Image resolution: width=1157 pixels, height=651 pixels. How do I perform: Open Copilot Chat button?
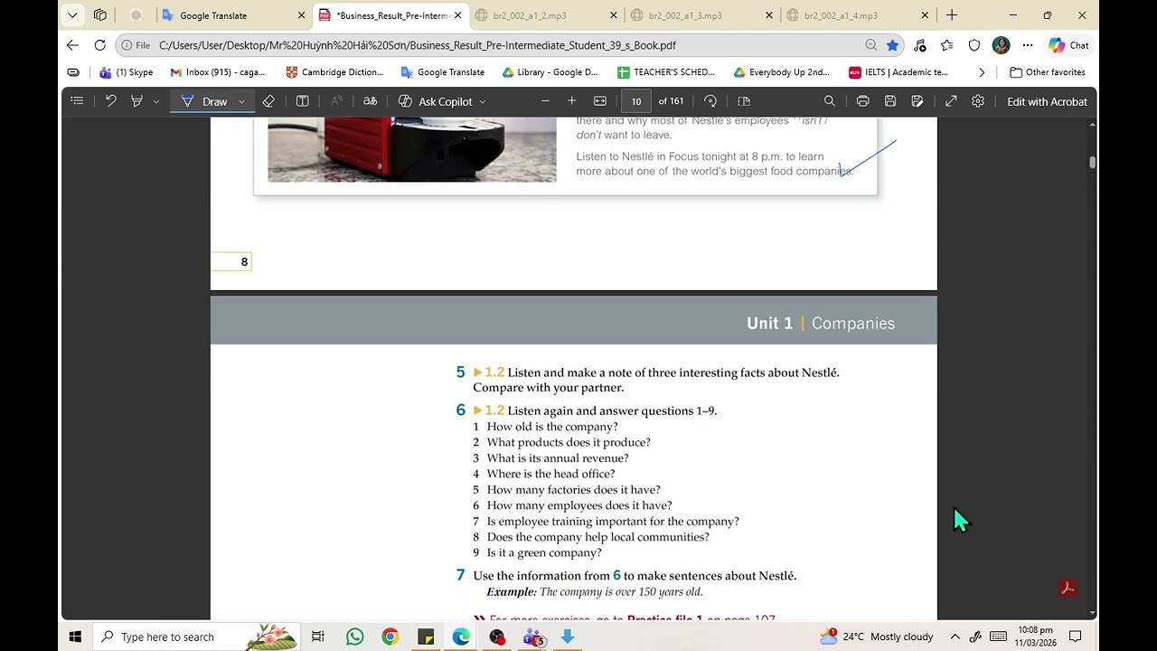[x=1068, y=45]
